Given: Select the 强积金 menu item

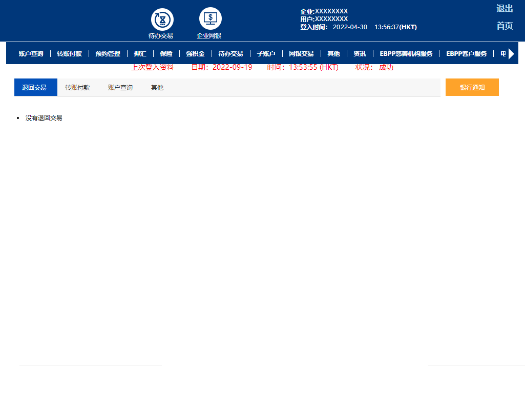Looking at the screenshot, I should 195,53.
